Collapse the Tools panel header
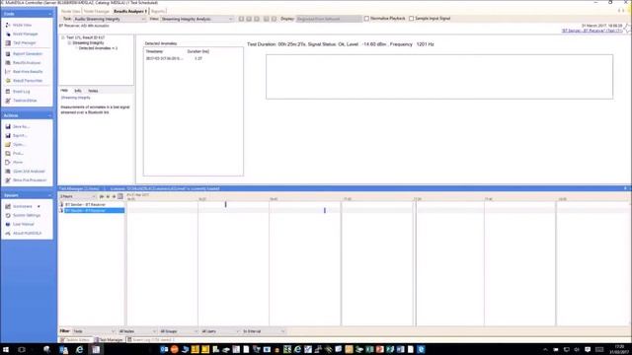The image size is (632, 355). 50,14
